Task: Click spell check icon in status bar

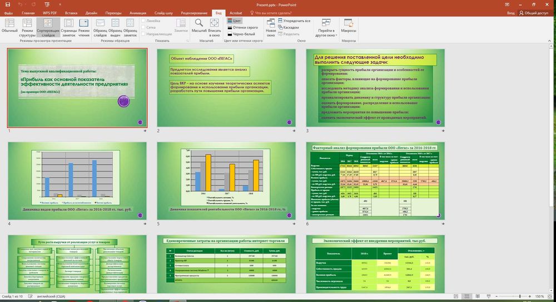Action: point(31,296)
